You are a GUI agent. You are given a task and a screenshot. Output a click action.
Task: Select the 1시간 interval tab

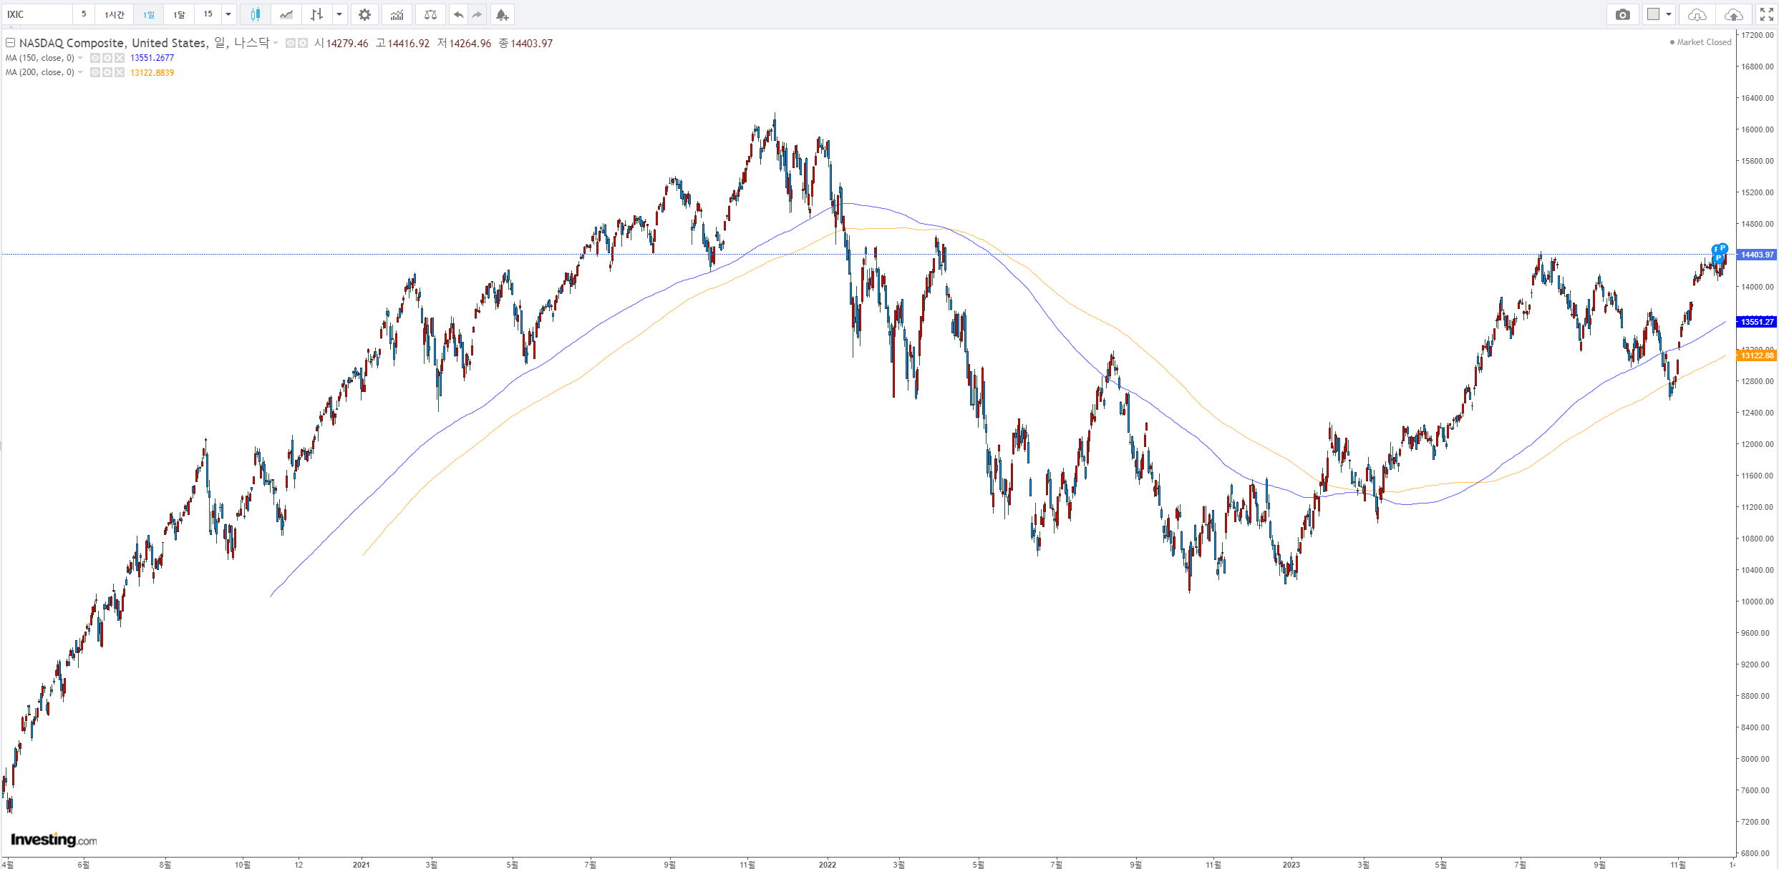click(115, 14)
